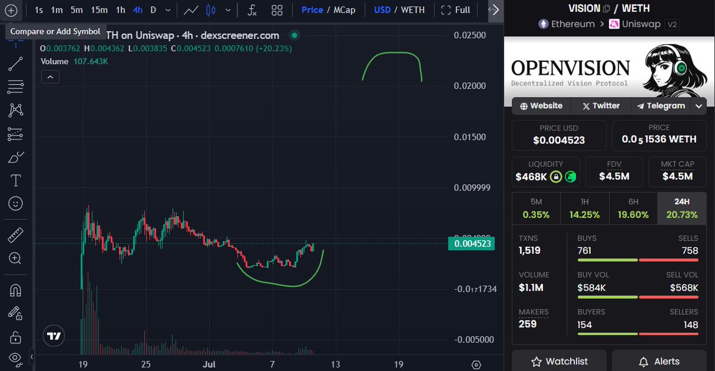Click the Compare or Add Symbol plus icon
This screenshot has width=715, height=371.
(11, 10)
